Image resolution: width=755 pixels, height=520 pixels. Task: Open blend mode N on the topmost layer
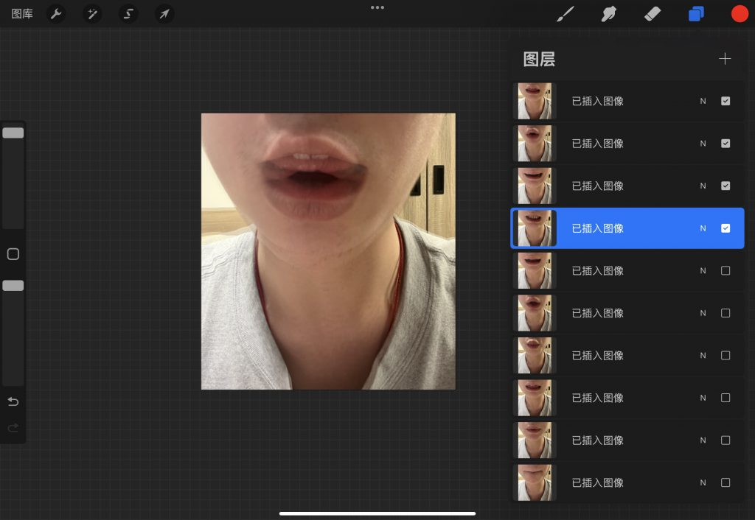click(703, 101)
